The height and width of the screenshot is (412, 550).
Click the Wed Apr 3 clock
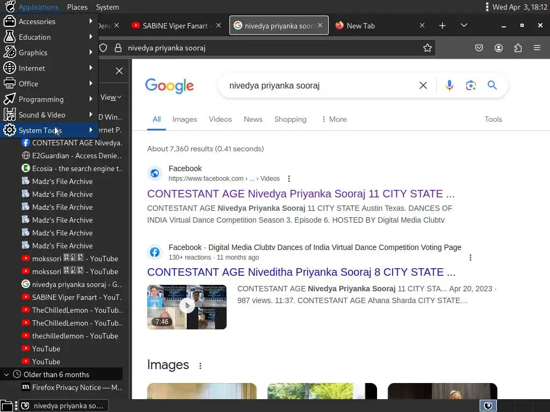[520, 7]
